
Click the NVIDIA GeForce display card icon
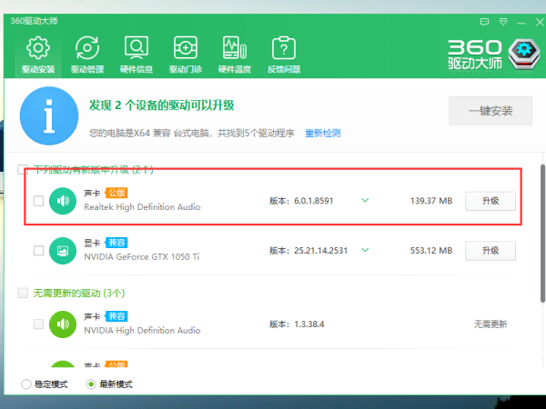(x=63, y=251)
